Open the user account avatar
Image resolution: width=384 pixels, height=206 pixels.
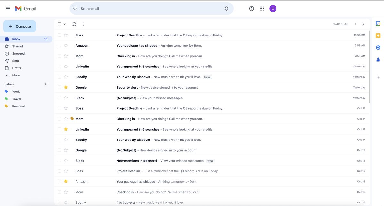(x=273, y=9)
